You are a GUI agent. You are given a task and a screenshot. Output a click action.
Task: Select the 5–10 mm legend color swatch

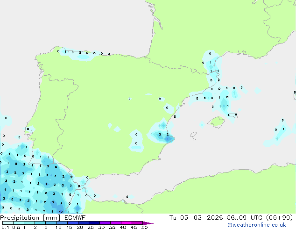point(51,223)
